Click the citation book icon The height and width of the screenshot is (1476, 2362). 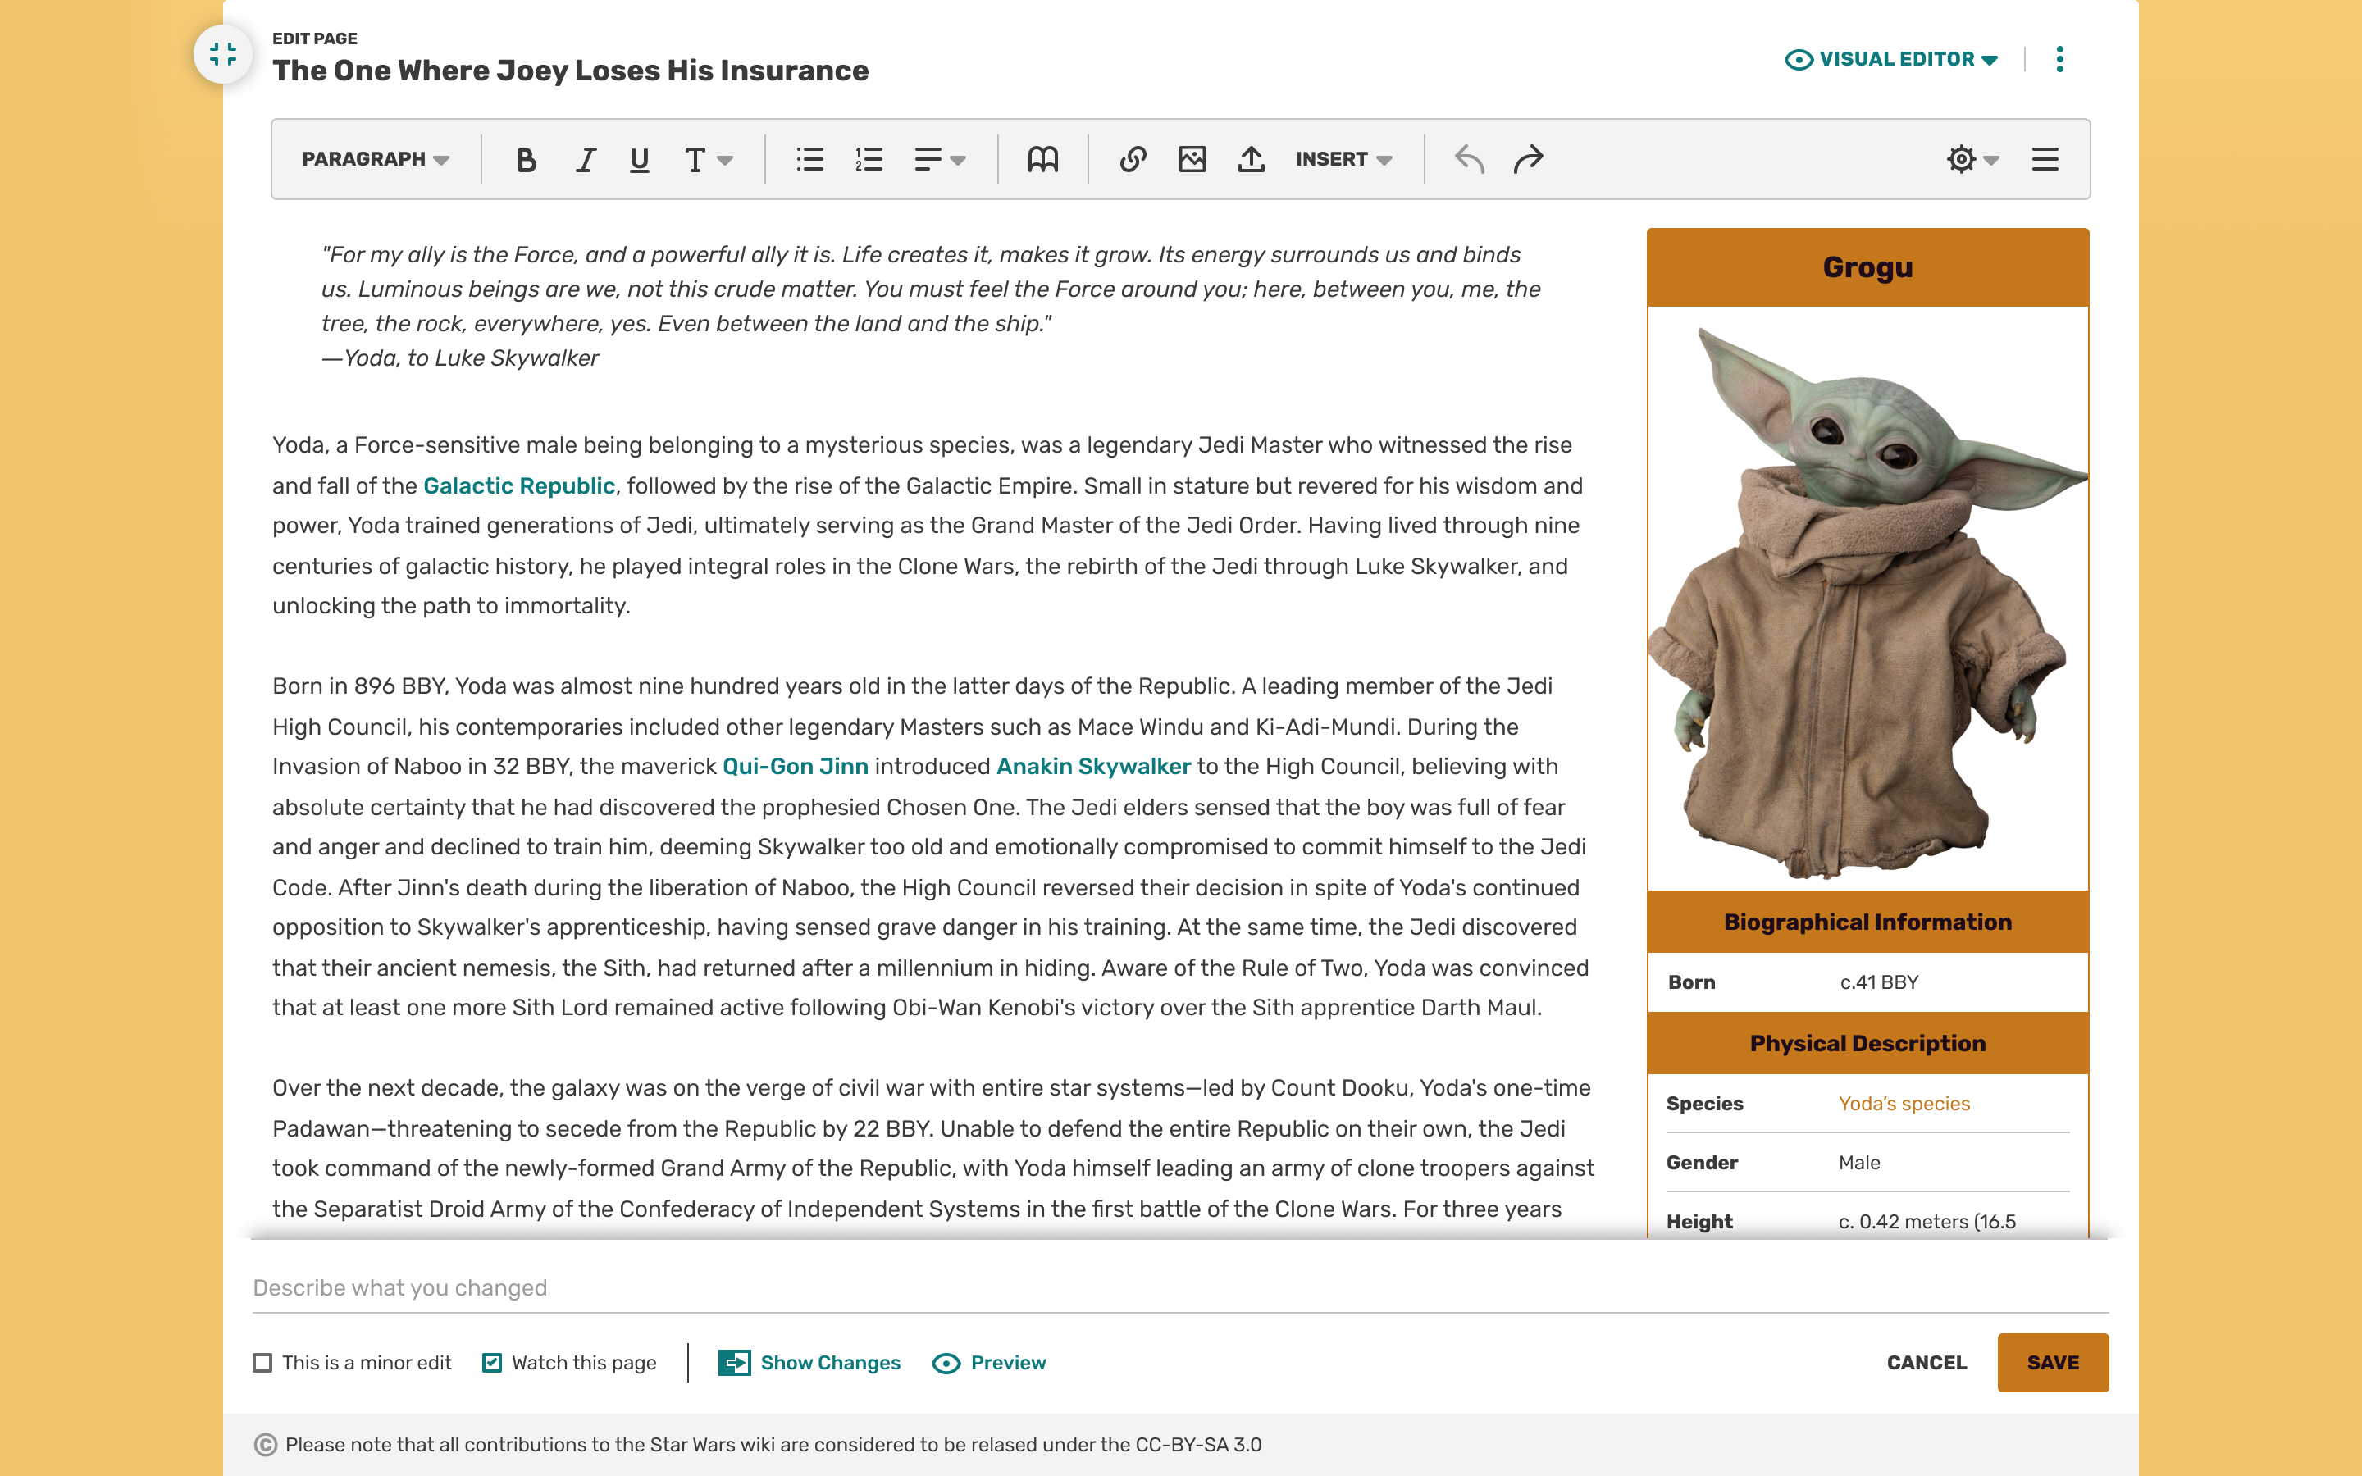1042,159
